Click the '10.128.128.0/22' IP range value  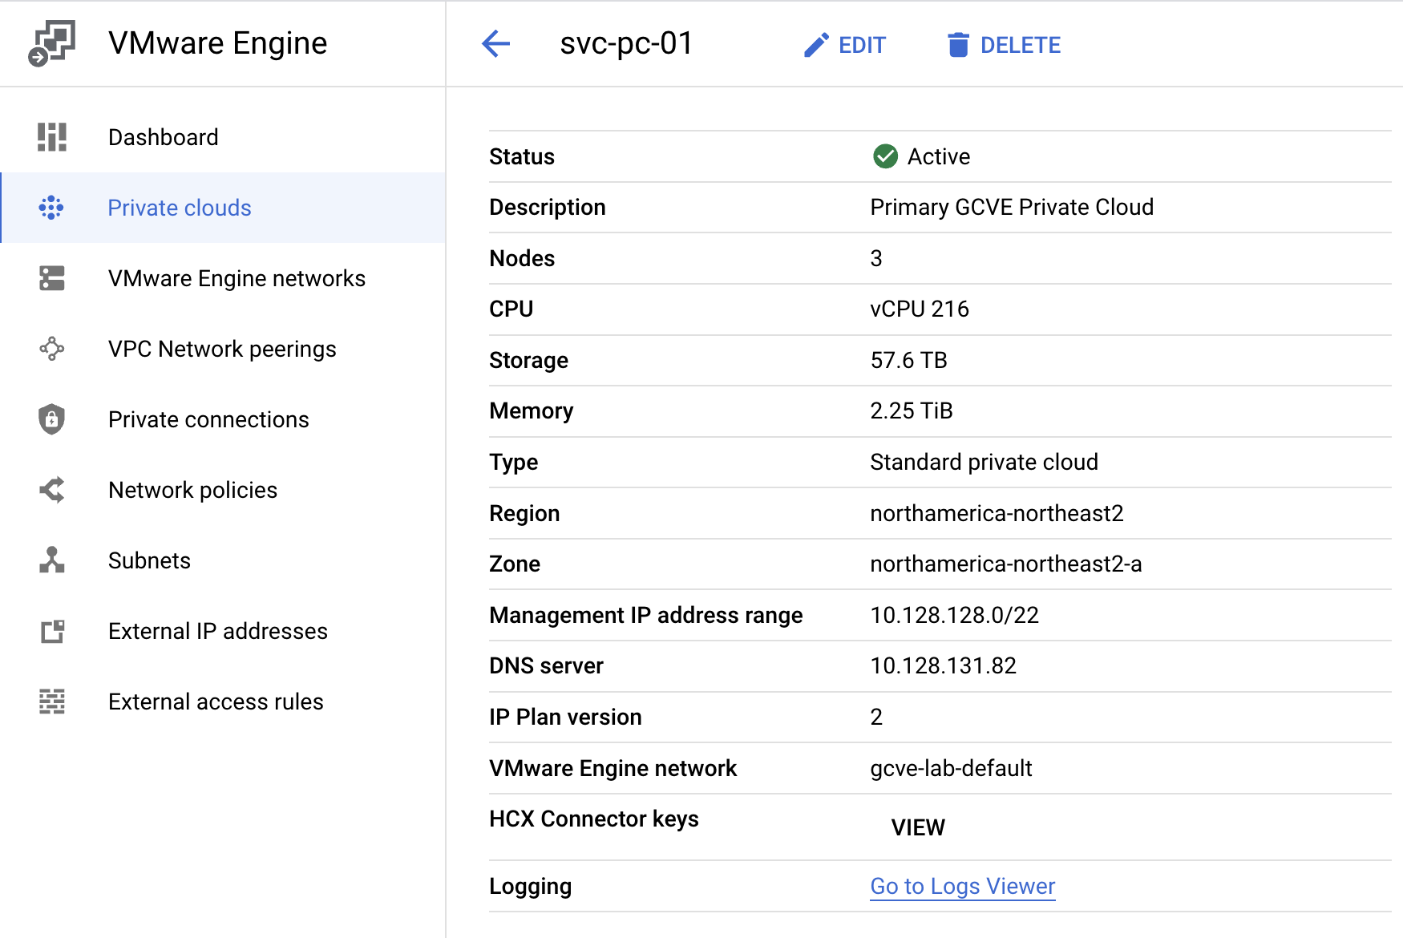(x=955, y=615)
